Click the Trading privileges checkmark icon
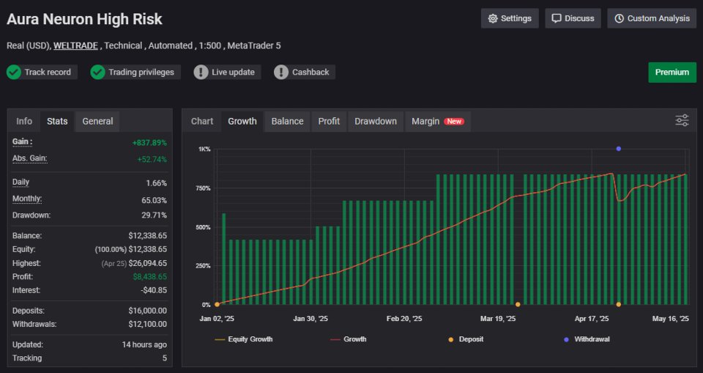Screen dimensions: 703x373 pos(98,72)
